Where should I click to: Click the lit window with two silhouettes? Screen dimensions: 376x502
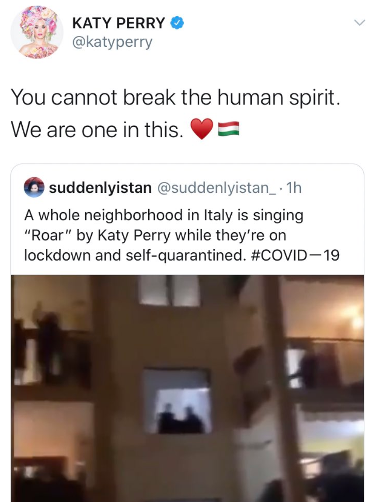coord(178,401)
